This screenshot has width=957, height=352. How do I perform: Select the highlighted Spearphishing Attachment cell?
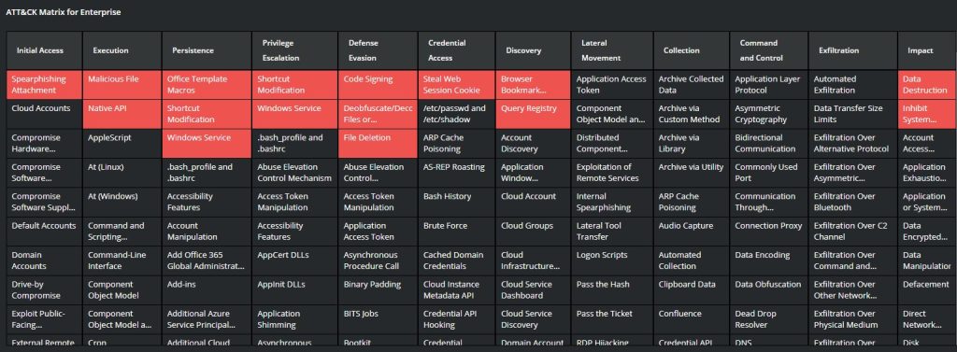tap(45, 85)
